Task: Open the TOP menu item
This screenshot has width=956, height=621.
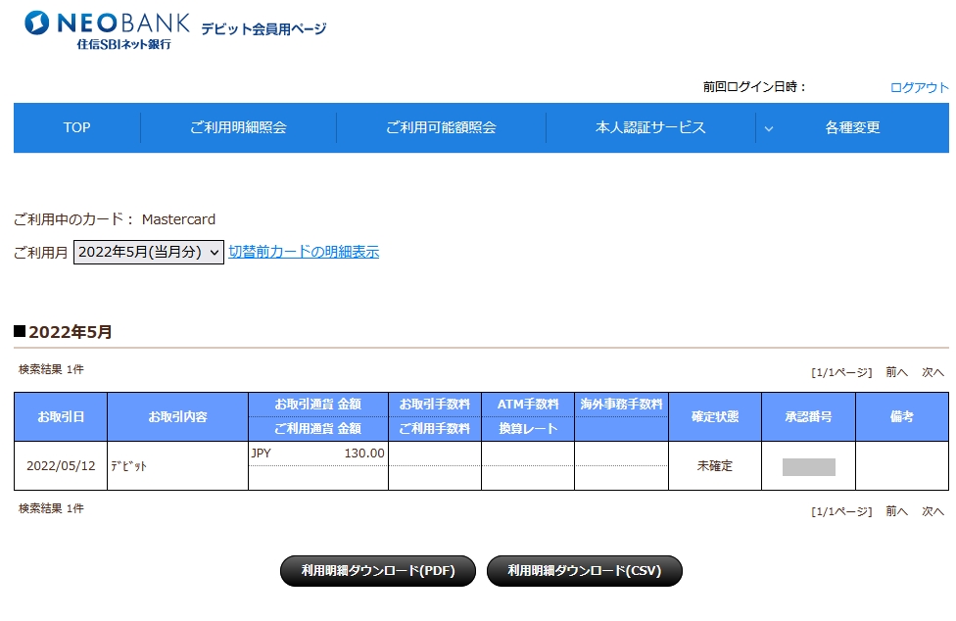Action: (x=76, y=127)
